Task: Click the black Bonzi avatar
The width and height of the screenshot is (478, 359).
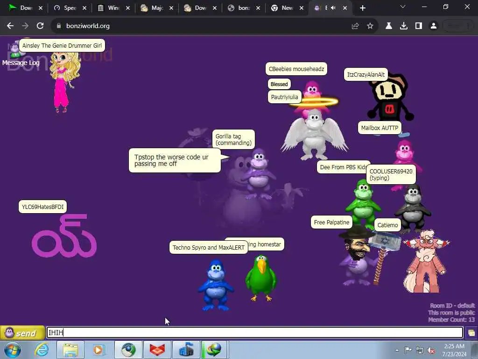Action: pos(413,209)
